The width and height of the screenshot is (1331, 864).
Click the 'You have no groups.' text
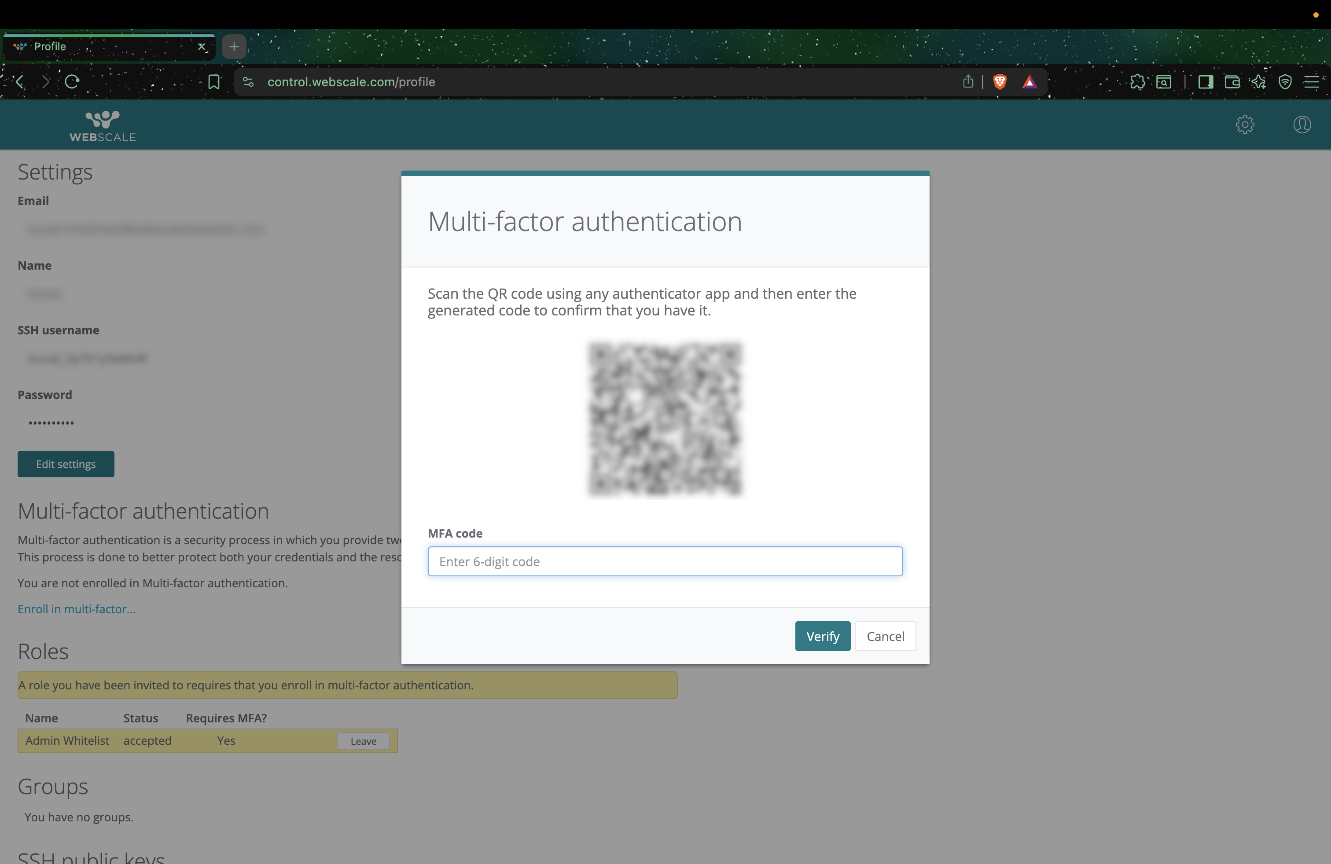[79, 817]
